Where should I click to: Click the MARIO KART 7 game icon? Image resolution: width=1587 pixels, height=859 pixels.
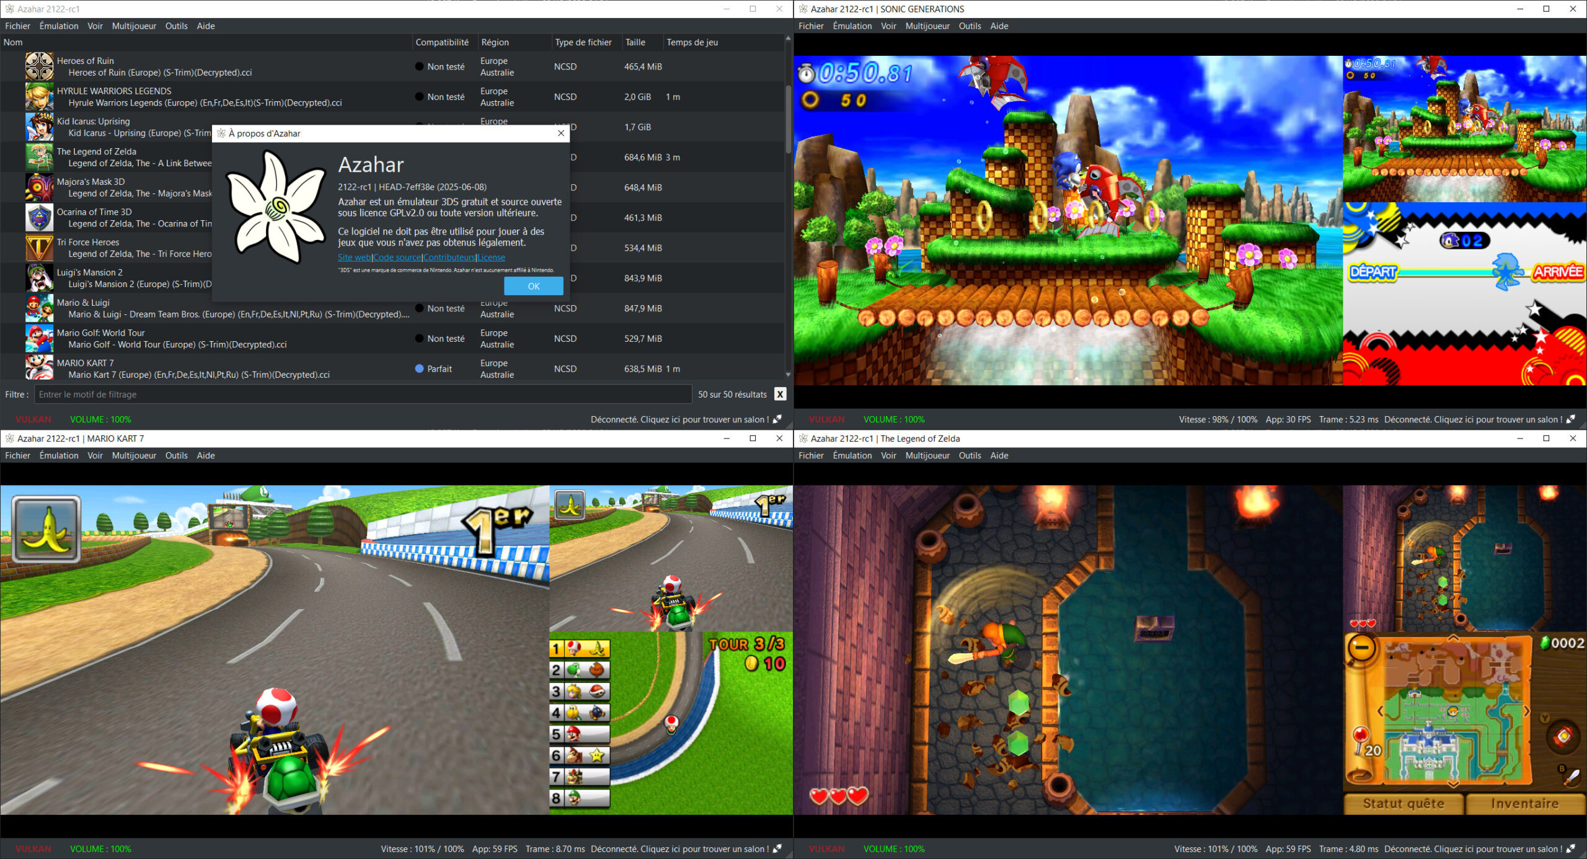point(39,368)
